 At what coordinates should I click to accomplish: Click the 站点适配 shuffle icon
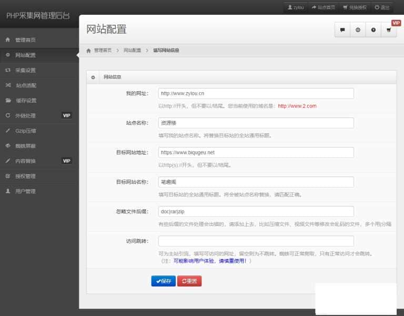pos(8,85)
